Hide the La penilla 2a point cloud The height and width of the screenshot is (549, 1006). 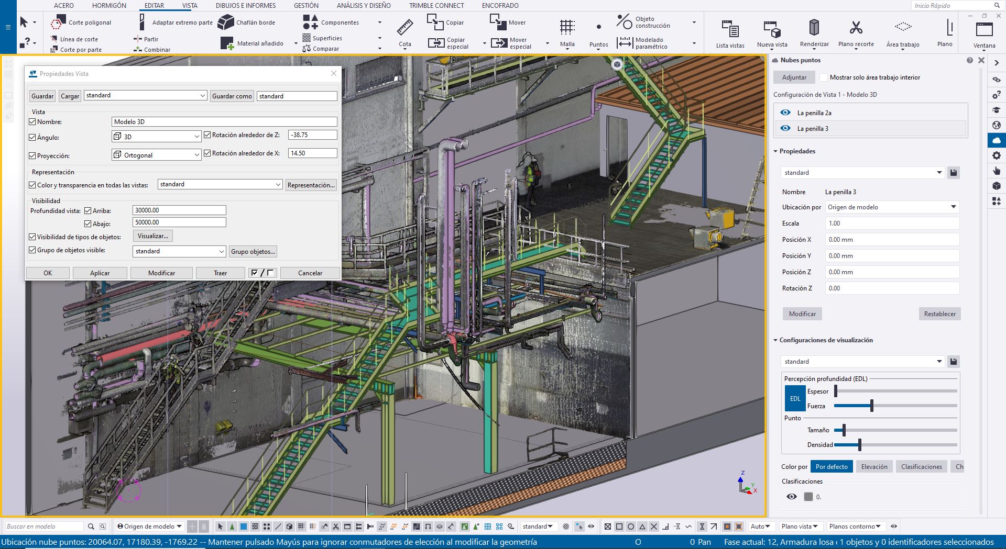click(x=785, y=113)
